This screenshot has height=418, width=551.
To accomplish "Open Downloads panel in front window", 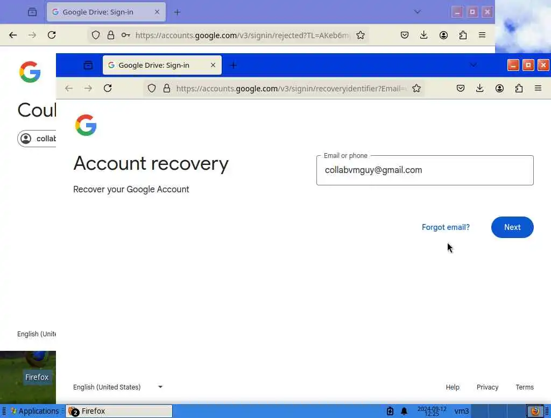I will tap(479, 88).
